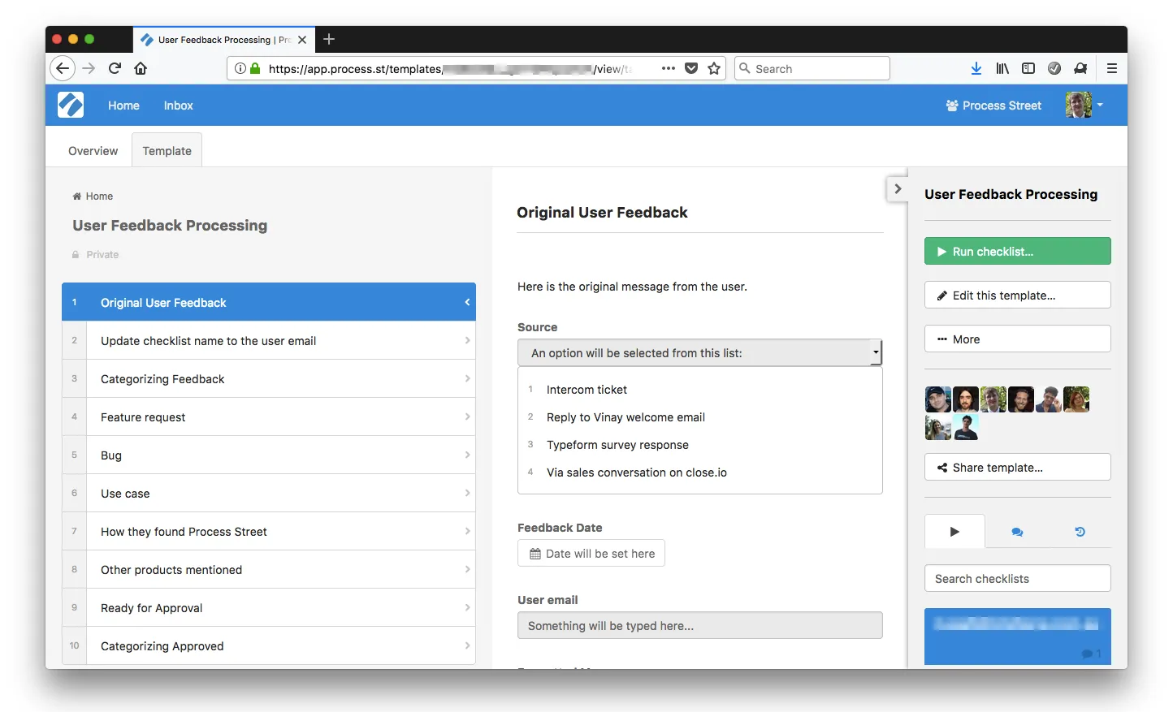Click the Pocket save icon
Image resolution: width=1173 pixels, height=712 pixels.
pos(691,69)
